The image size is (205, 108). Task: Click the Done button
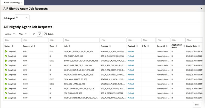pos(197,105)
